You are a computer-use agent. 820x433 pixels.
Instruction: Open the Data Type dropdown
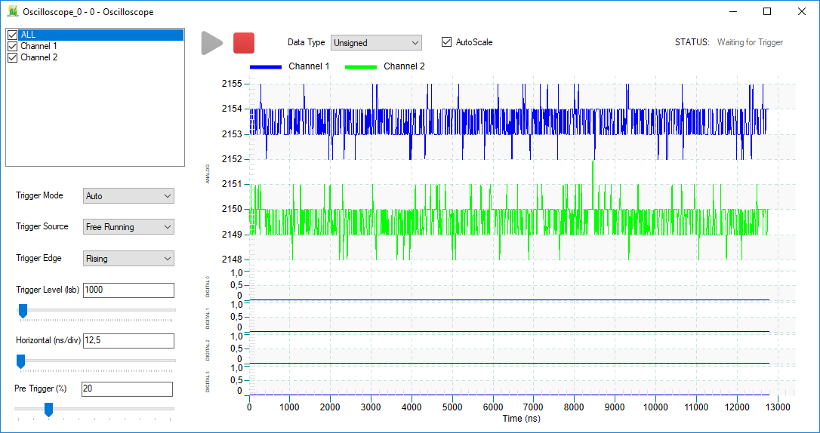376,43
